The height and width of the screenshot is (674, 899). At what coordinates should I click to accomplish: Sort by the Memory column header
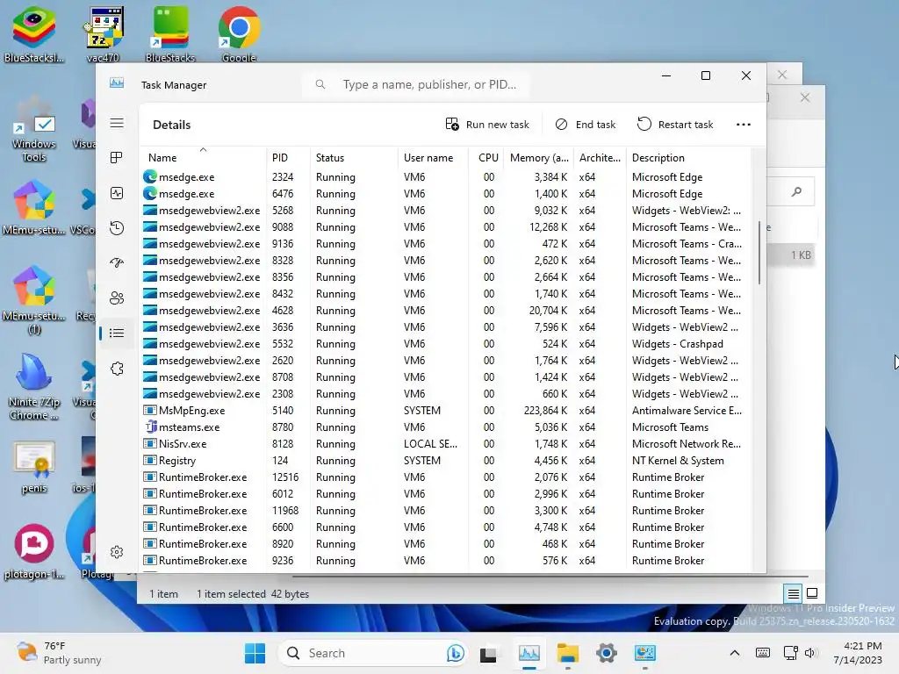[x=539, y=158]
